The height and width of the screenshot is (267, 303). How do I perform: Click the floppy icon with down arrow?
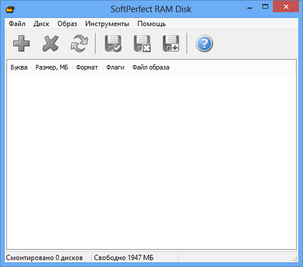pos(171,43)
